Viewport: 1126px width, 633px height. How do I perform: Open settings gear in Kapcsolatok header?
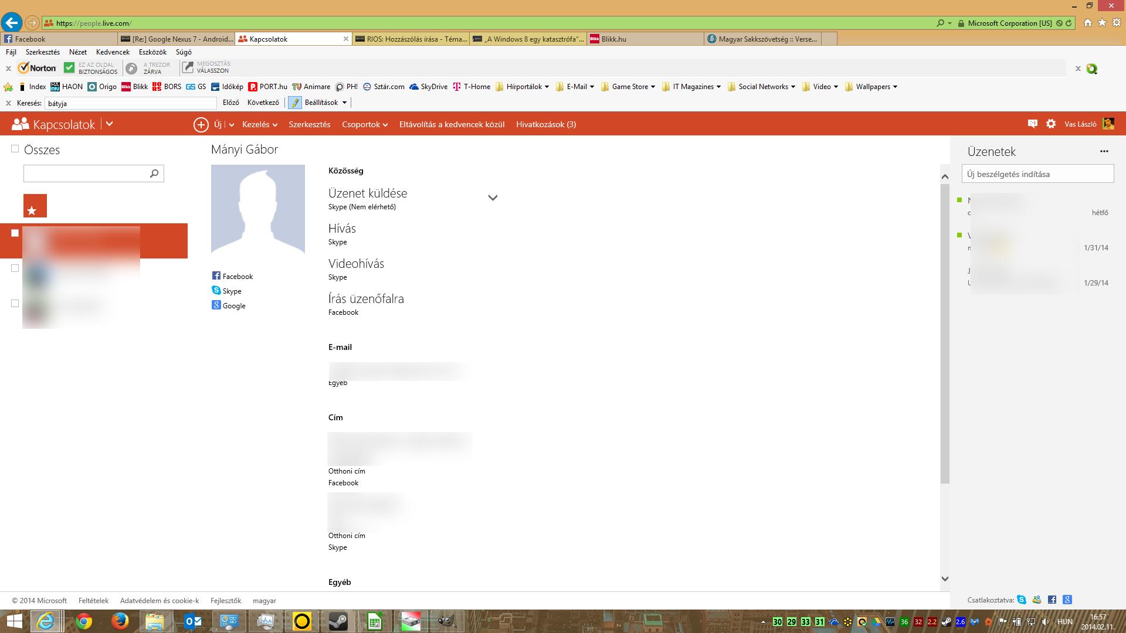point(1051,124)
